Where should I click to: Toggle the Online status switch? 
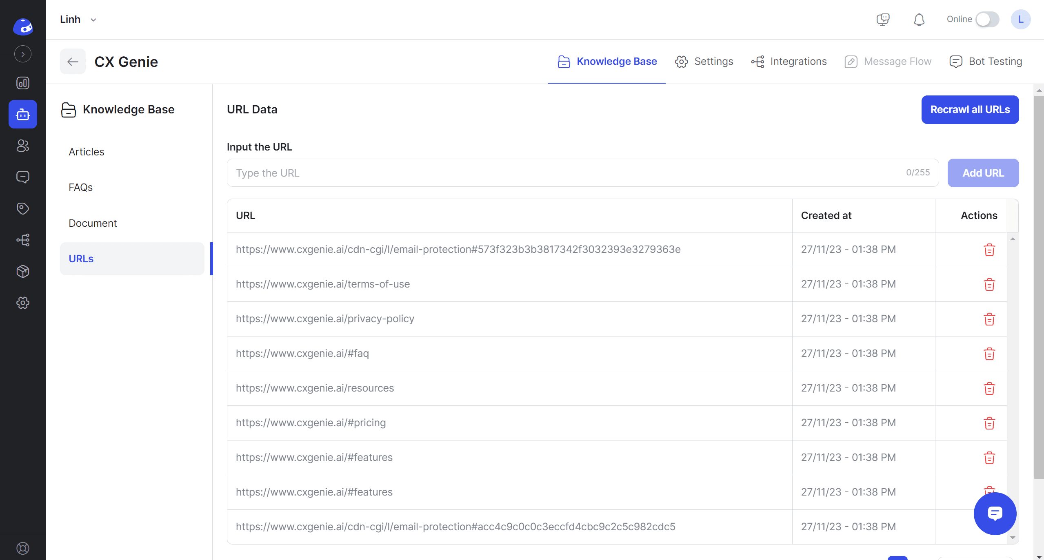pyautogui.click(x=987, y=19)
